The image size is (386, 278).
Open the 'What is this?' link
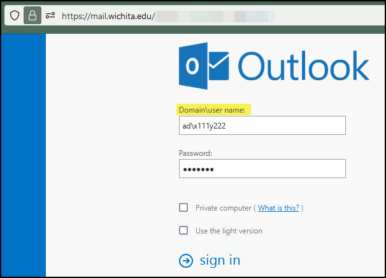coord(278,208)
